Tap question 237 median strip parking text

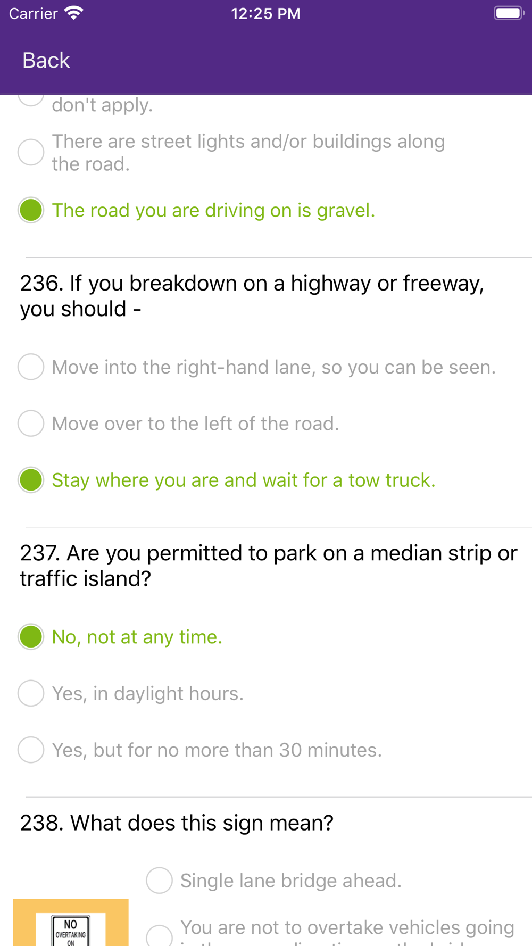coord(269,566)
